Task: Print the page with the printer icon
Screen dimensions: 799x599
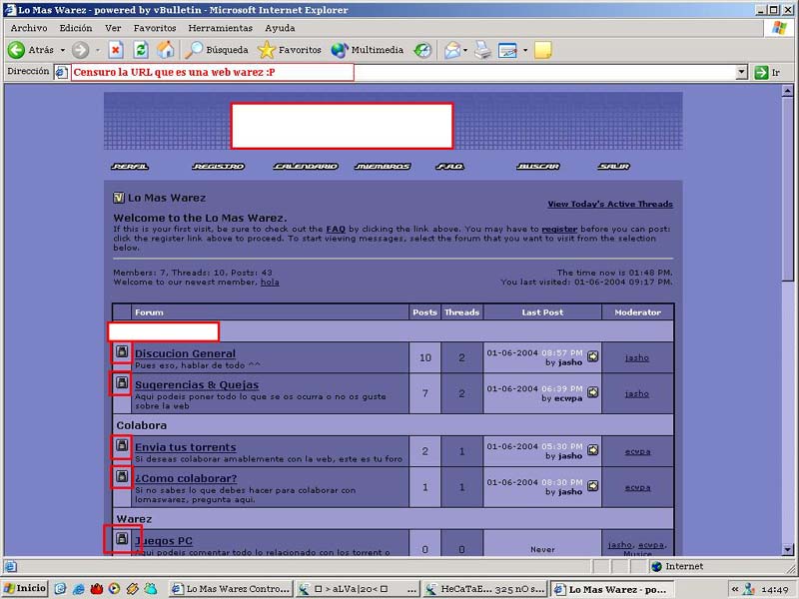Action: (x=482, y=50)
